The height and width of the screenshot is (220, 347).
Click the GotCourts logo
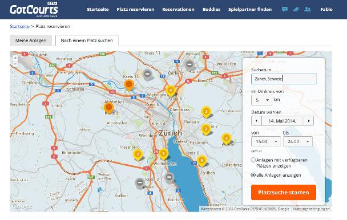click(34, 9)
